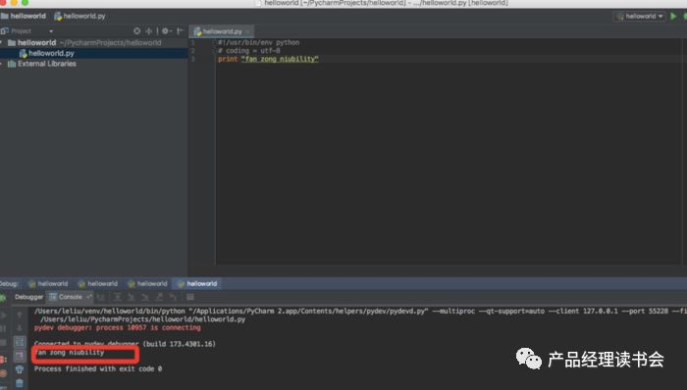The width and height of the screenshot is (687, 390).
Task: Click the 'build 173.4301.16' console line
Action: click(125, 344)
